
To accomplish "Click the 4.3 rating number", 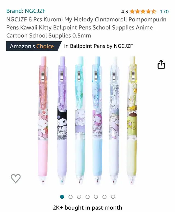I will [124, 12].
